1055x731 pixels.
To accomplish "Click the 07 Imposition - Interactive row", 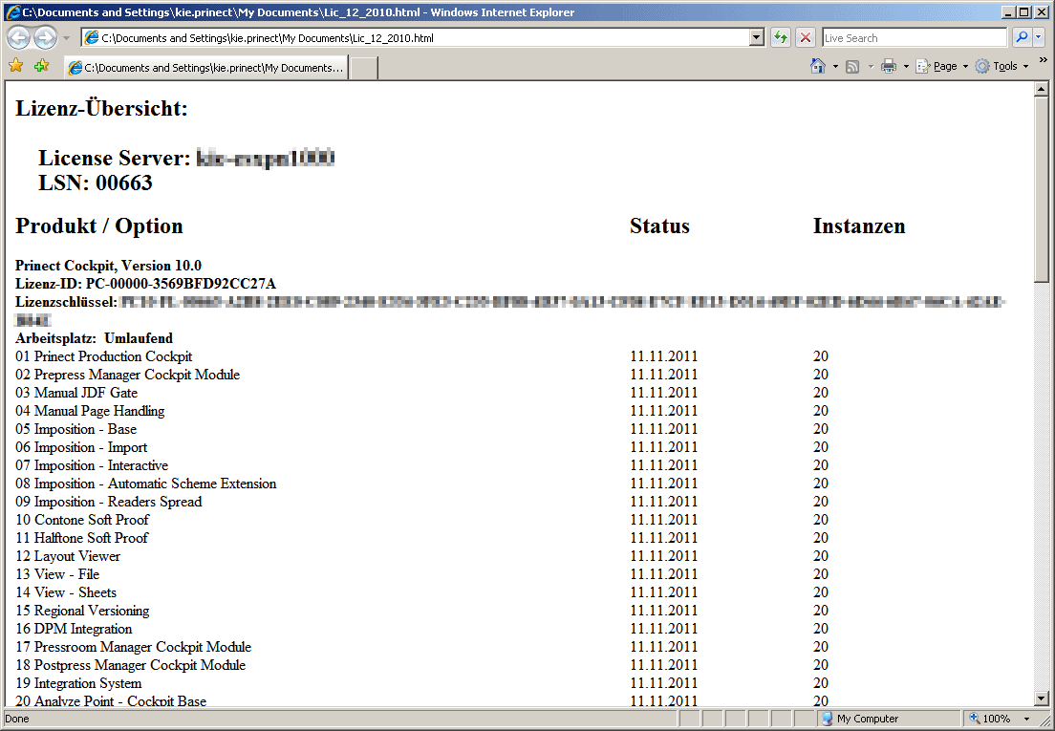I will pos(92,464).
